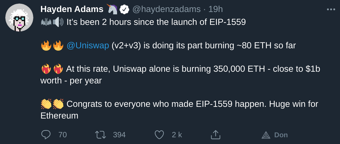
Task: Click the Brave tip triangle icon
Action: [x=266, y=135]
